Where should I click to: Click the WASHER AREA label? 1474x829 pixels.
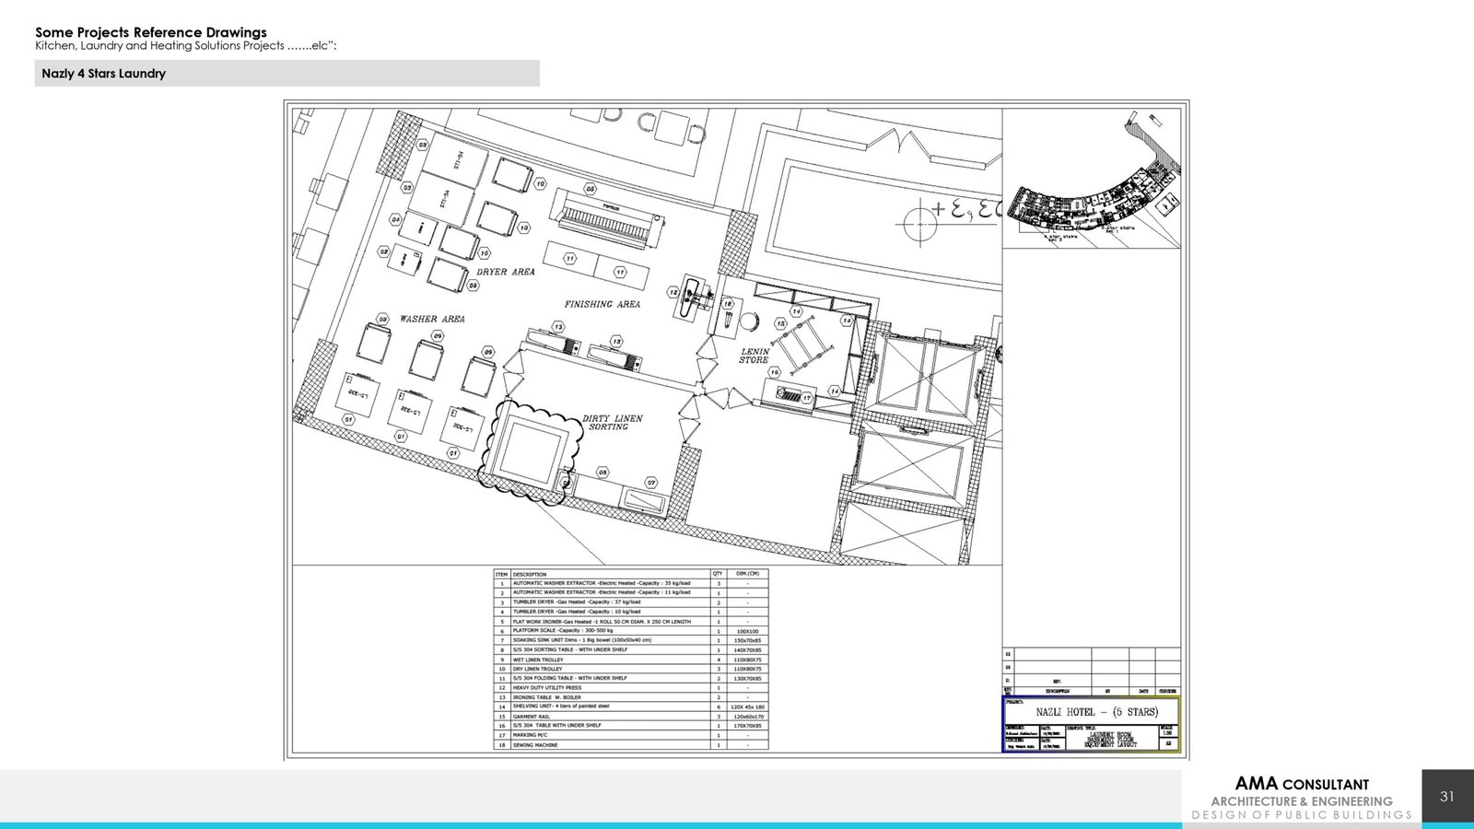click(x=432, y=319)
